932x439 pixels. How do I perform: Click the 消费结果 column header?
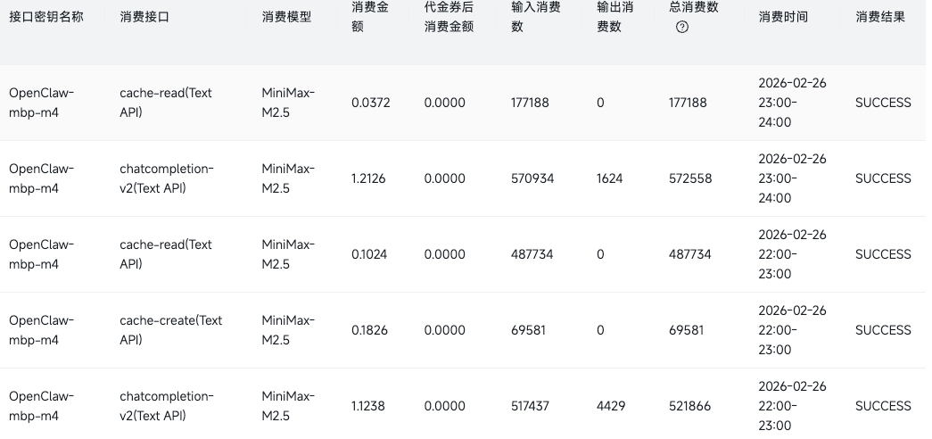point(880,17)
